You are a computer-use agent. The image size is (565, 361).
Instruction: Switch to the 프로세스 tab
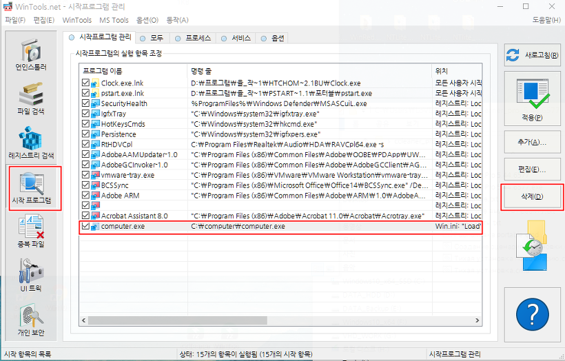click(194, 38)
